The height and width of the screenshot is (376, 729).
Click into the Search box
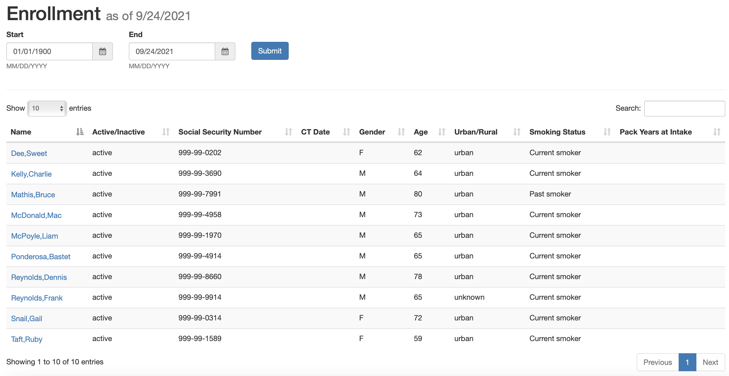click(684, 109)
